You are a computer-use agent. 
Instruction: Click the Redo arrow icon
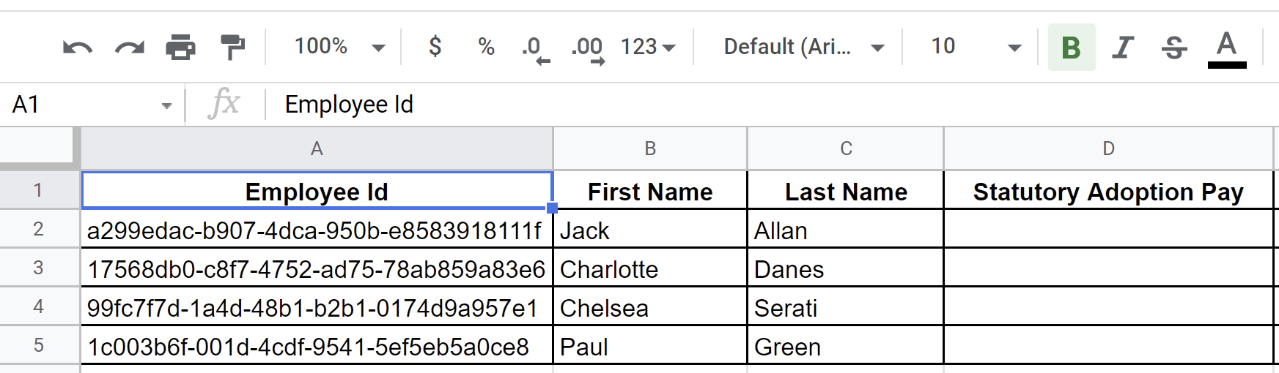click(130, 48)
